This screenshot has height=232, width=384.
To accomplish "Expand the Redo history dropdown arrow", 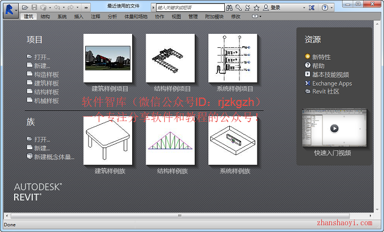I will pos(77,8).
